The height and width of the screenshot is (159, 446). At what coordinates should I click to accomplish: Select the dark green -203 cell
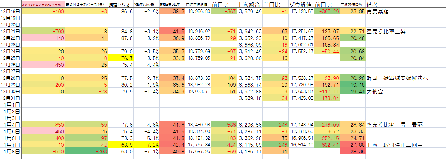tap(86, 151)
